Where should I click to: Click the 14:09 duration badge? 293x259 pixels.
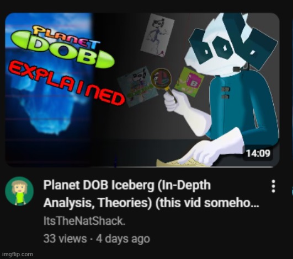click(258, 153)
